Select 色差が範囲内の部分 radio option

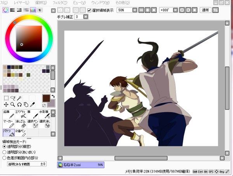coord(4,158)
